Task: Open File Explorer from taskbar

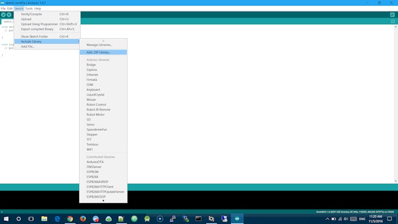Action: point(45,219)
